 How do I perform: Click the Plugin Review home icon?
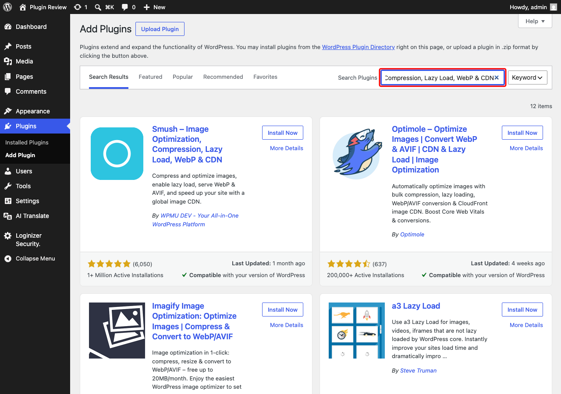23,7
